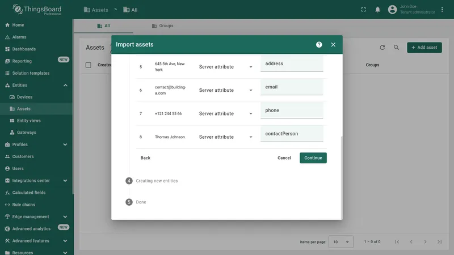Open help for Import assets dialog
Viewport: 454px width, 255px height.
point(319,45)
